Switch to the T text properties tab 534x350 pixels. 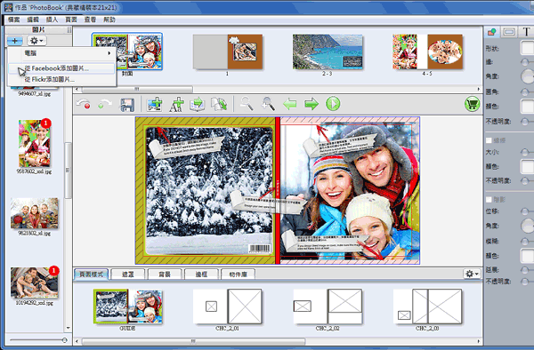tap(526, 32)
